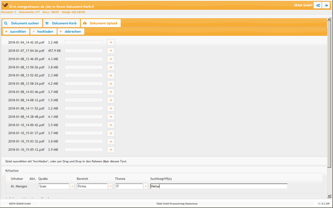Switch to the Dokument-Korb tab
333x208 pixels.
click(x=62, y=23)
